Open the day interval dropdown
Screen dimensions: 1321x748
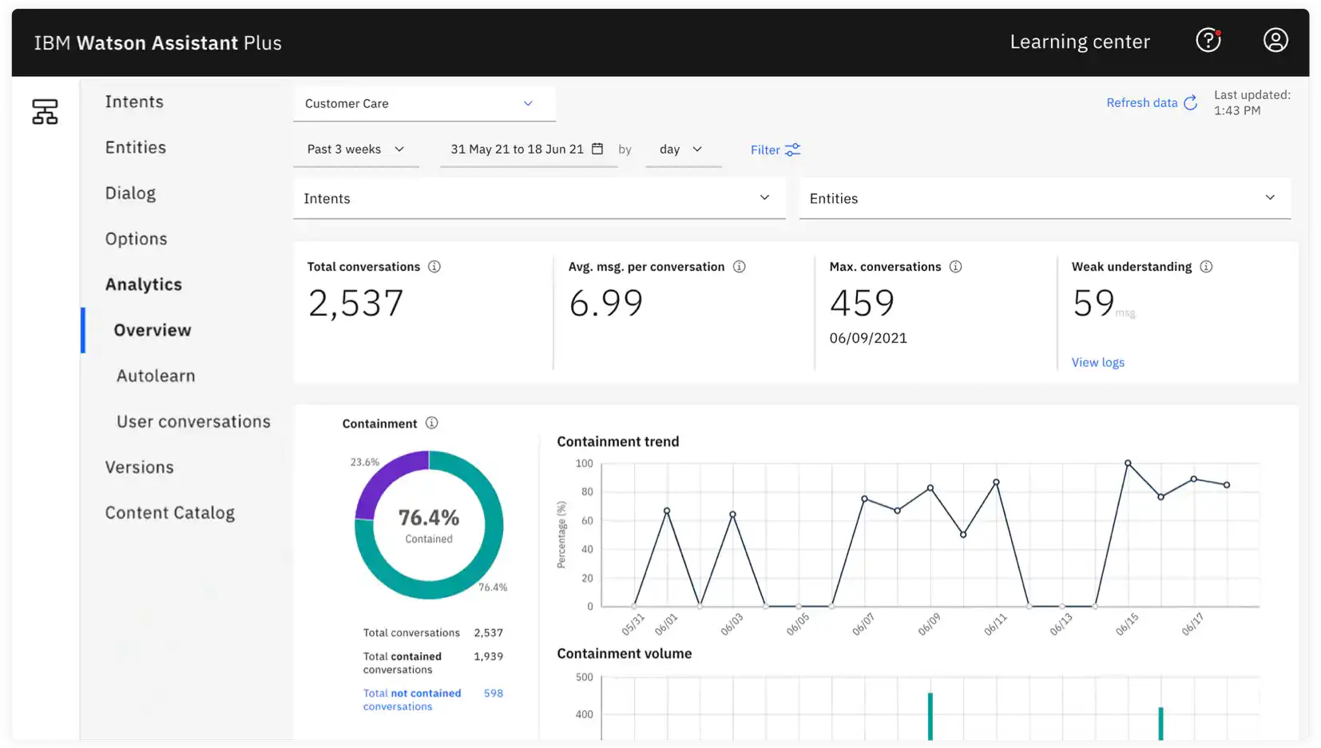[x=683, y=149]
